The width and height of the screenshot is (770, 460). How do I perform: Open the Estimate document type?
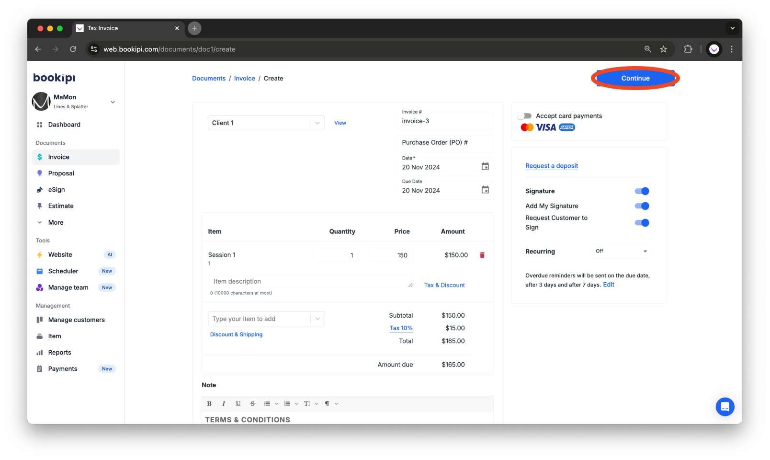[61, 206]
